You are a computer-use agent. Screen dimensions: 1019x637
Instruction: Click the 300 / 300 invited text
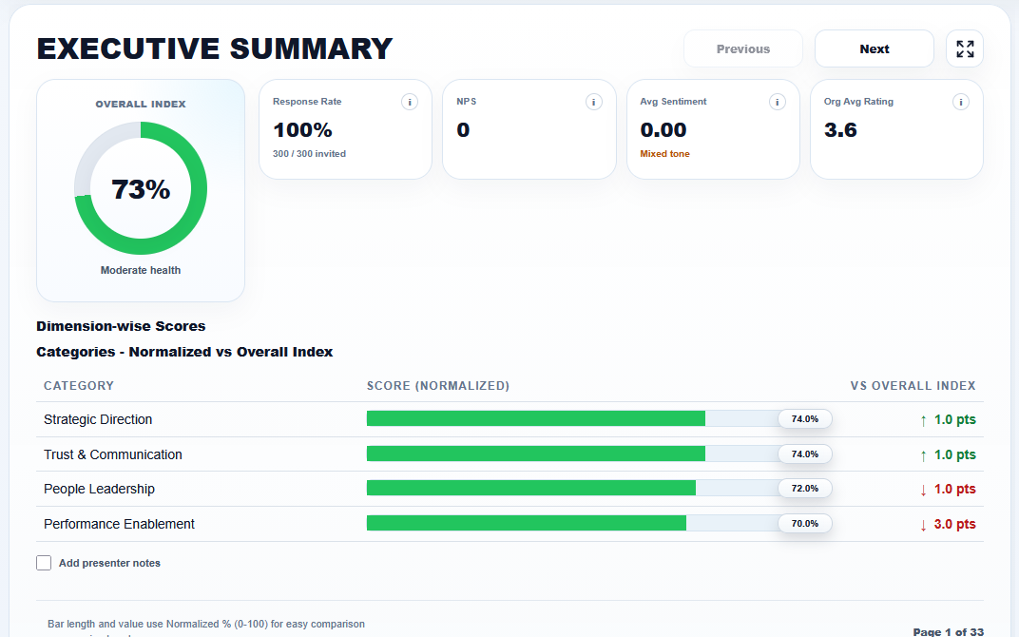[309, 154]
